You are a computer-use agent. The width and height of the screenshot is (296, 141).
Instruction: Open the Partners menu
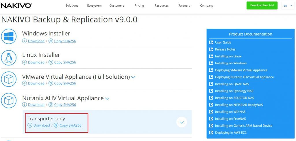click(x=184, y=6)
